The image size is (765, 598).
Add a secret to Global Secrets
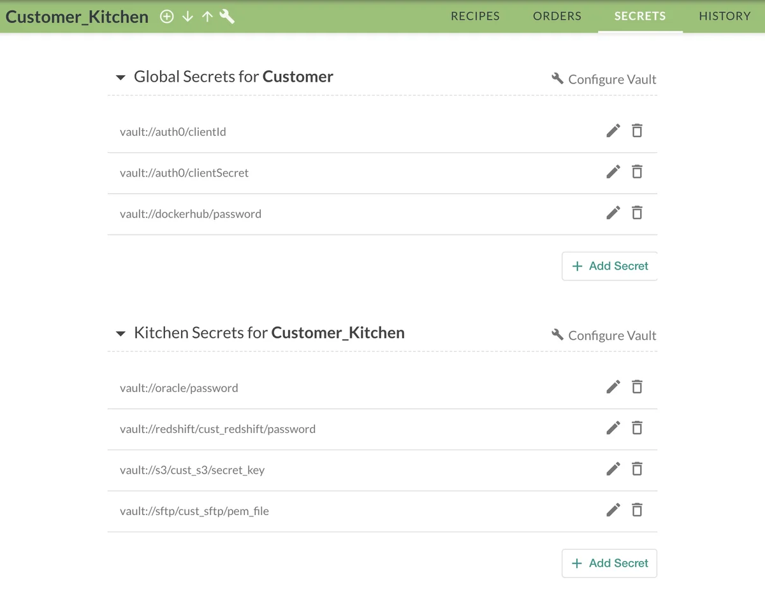609,266
